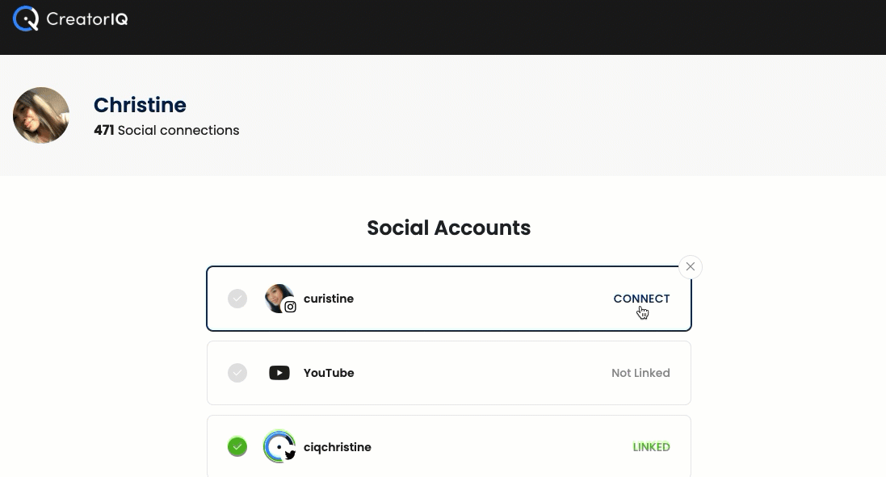Image resolution: width=886 pixels, height=477 pixels.
Task: Click the CreatorIQ wordmark text
Action: [87, 19]
